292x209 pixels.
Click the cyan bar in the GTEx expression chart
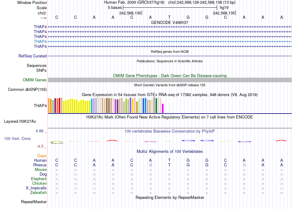(x=92, y=106)
